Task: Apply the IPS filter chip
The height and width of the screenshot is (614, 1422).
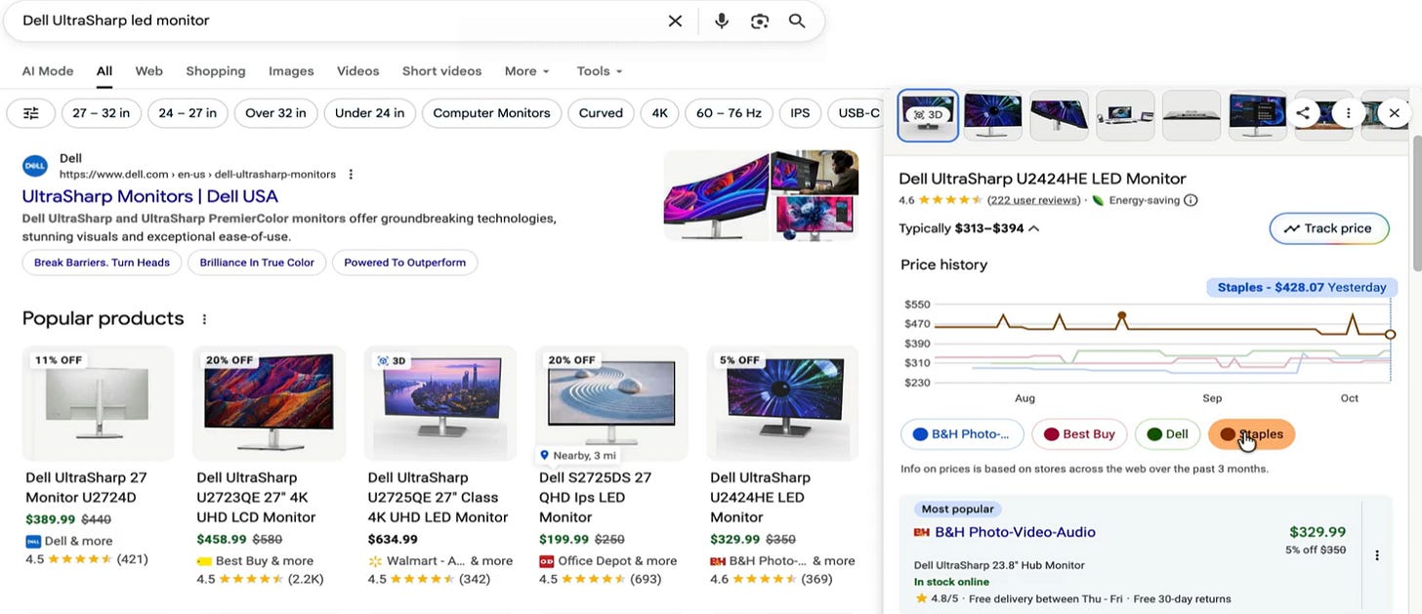Action: tap(800, 113)
